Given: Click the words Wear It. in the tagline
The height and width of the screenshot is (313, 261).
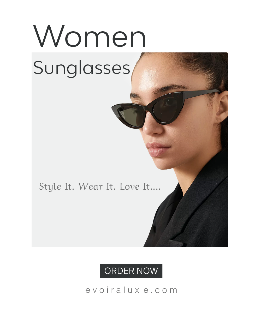Looking at the screenshot, I should 97,187.
